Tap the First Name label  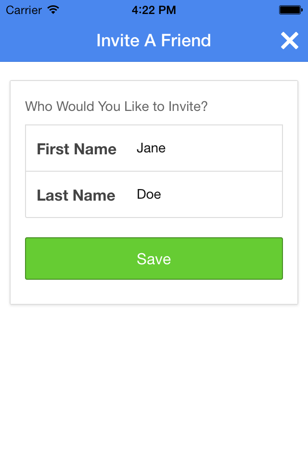[77, 149]
